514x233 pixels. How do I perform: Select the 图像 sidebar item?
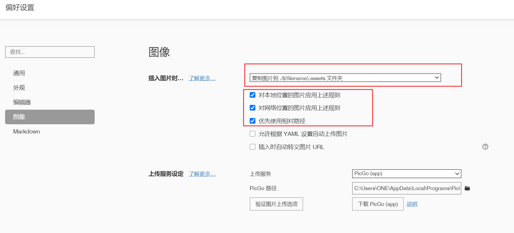pos(50,117)
